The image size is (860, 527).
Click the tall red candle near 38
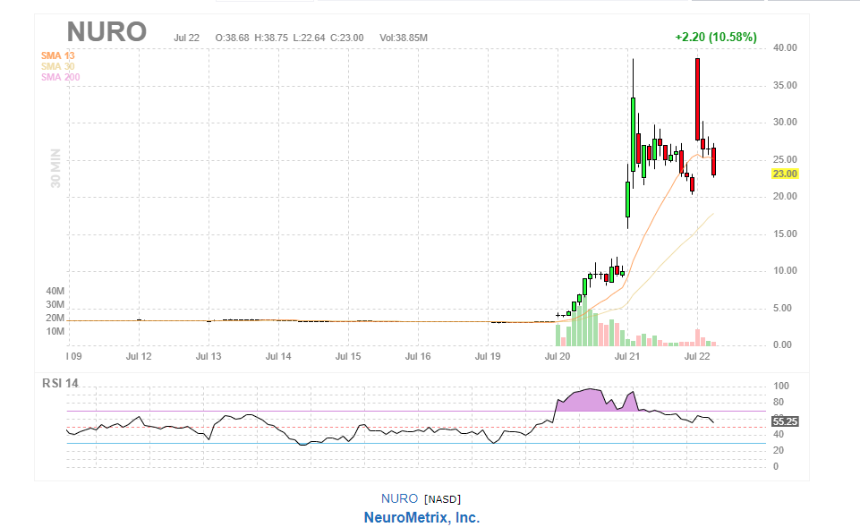click(697, 98)
